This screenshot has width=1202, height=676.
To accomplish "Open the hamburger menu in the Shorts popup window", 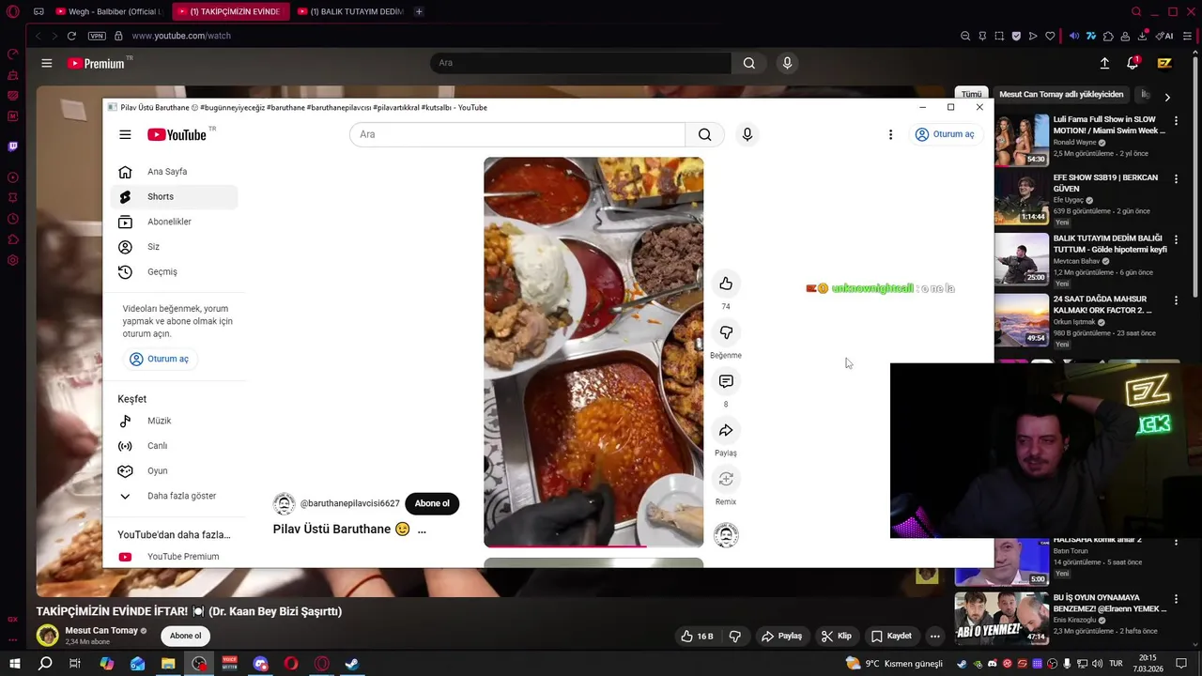I will 125,134.
